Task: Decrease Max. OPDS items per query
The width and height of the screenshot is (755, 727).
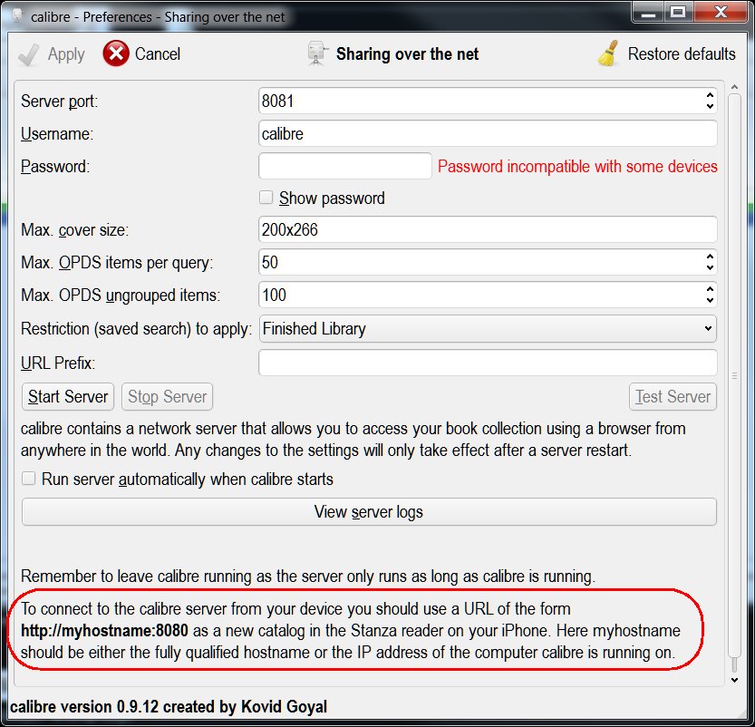Action: click(710, 267)
